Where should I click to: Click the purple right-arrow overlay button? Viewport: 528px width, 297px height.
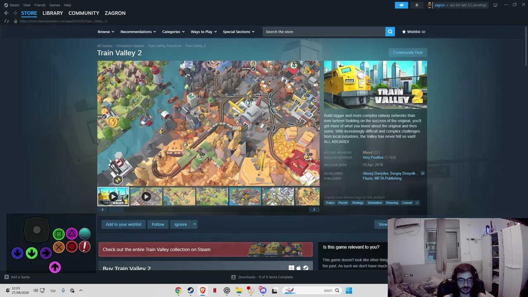pyautogui.click(x=46, y=253)
